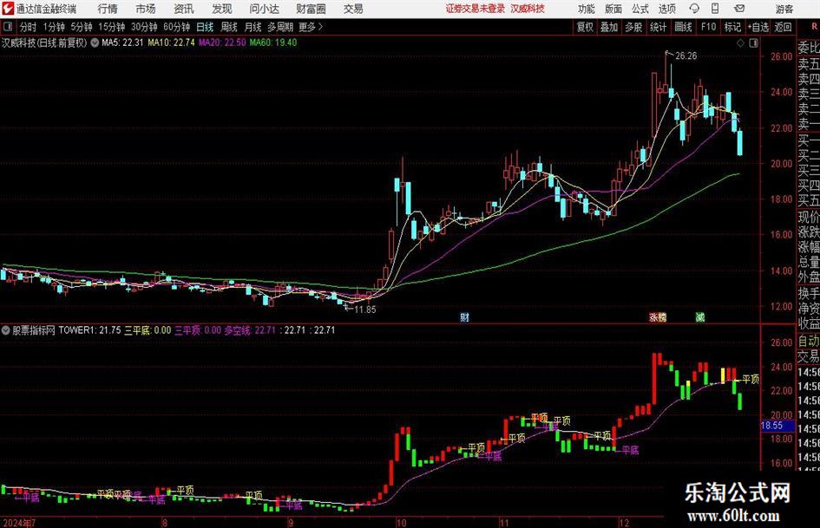
Task: Open the 交易 menu
Action: pos(353,9)
